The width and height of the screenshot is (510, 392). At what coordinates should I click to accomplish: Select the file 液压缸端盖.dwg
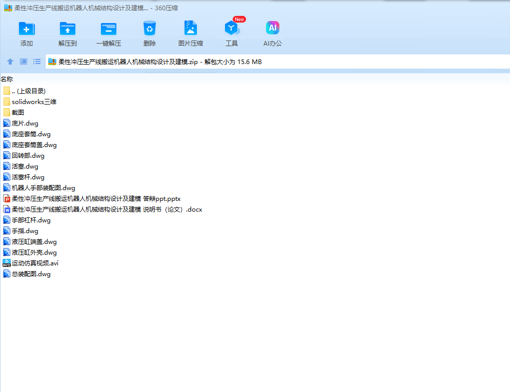30,241
